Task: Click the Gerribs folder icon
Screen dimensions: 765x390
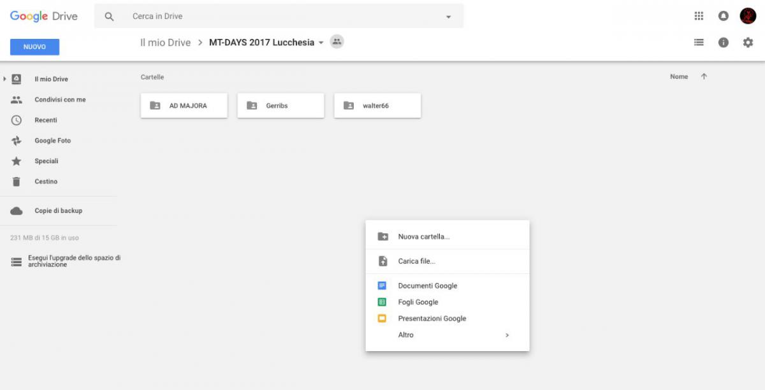Action: (252, 106)
